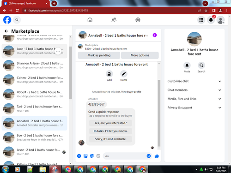Screen dimensions: 231x173
Task: Choose a sticker icon in composer
Action: pos(92,156)
